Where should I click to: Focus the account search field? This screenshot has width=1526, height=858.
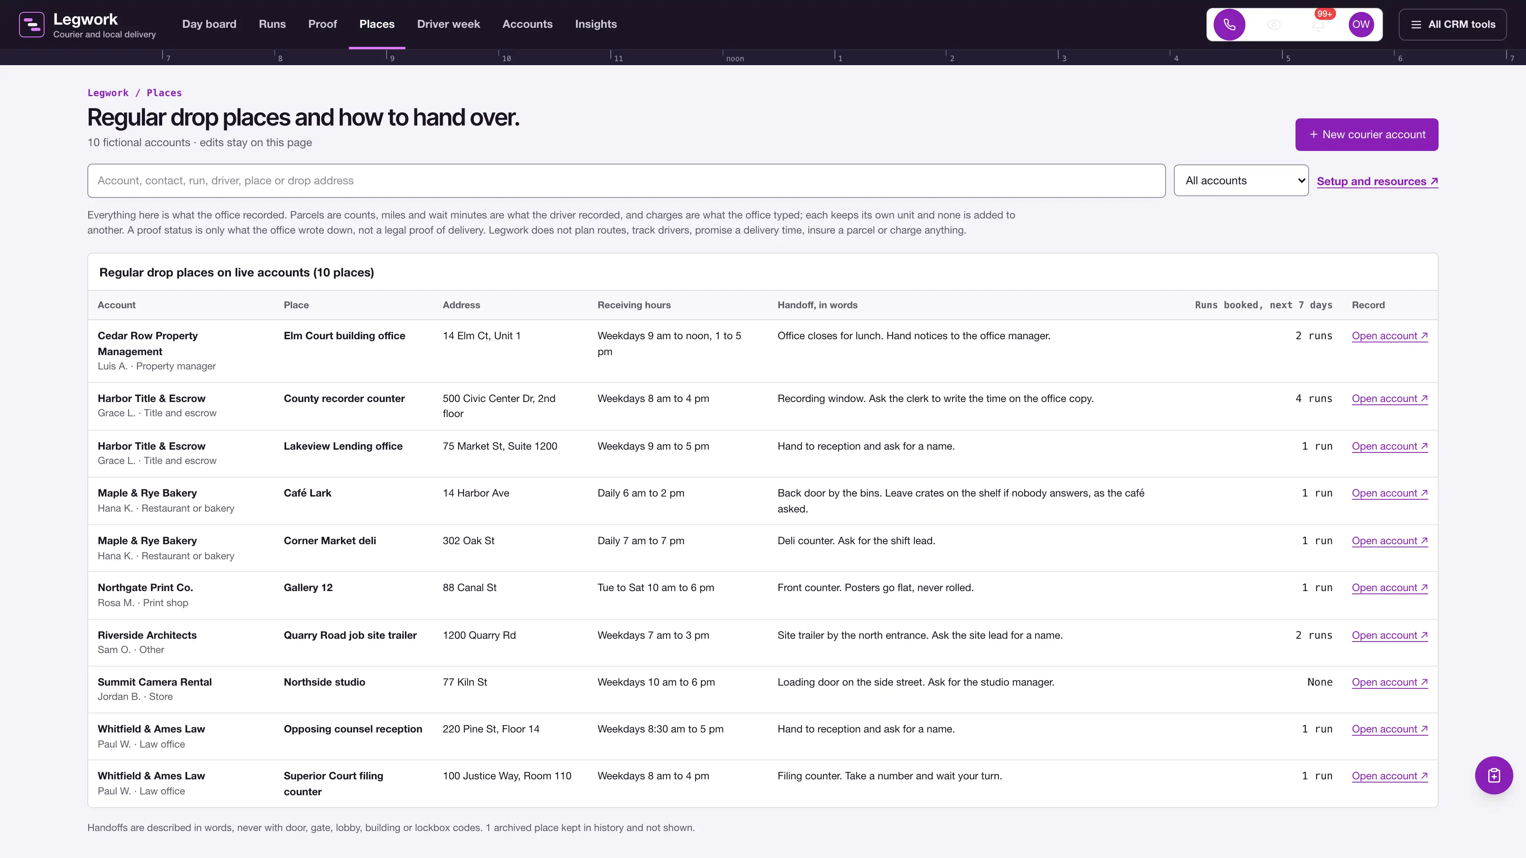point(626,181)
